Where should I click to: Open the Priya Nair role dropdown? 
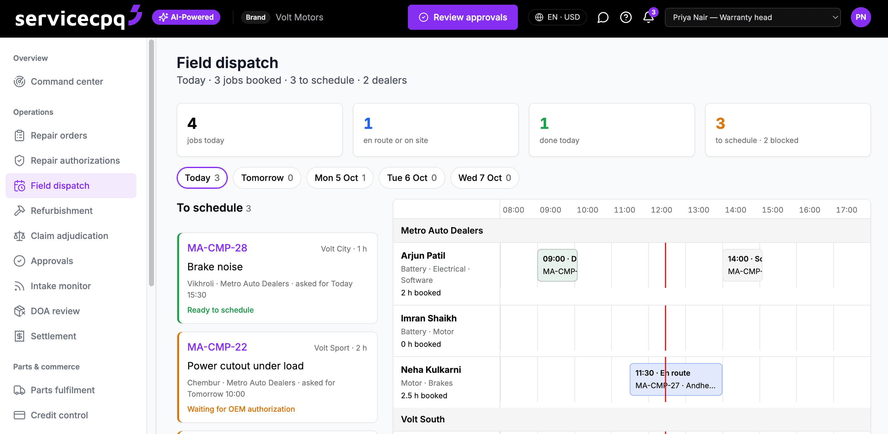pyautogui.click(x=752, y=17)
